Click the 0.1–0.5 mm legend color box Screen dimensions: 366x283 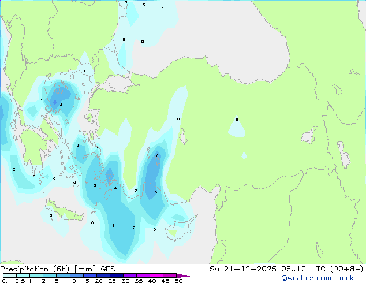tap(10, 275)
